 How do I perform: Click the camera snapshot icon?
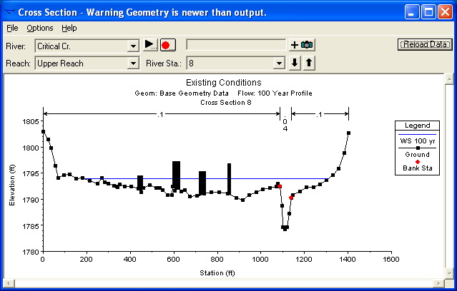tap(307, 45)
